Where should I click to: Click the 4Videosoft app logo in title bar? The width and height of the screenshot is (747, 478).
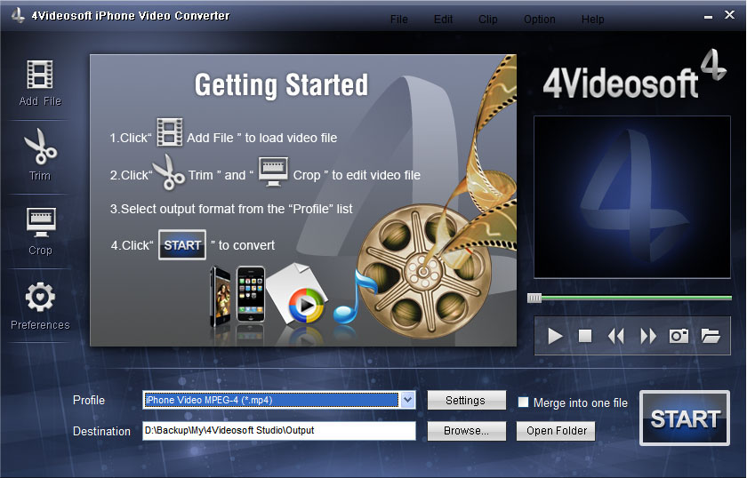[x=18, y=15]
